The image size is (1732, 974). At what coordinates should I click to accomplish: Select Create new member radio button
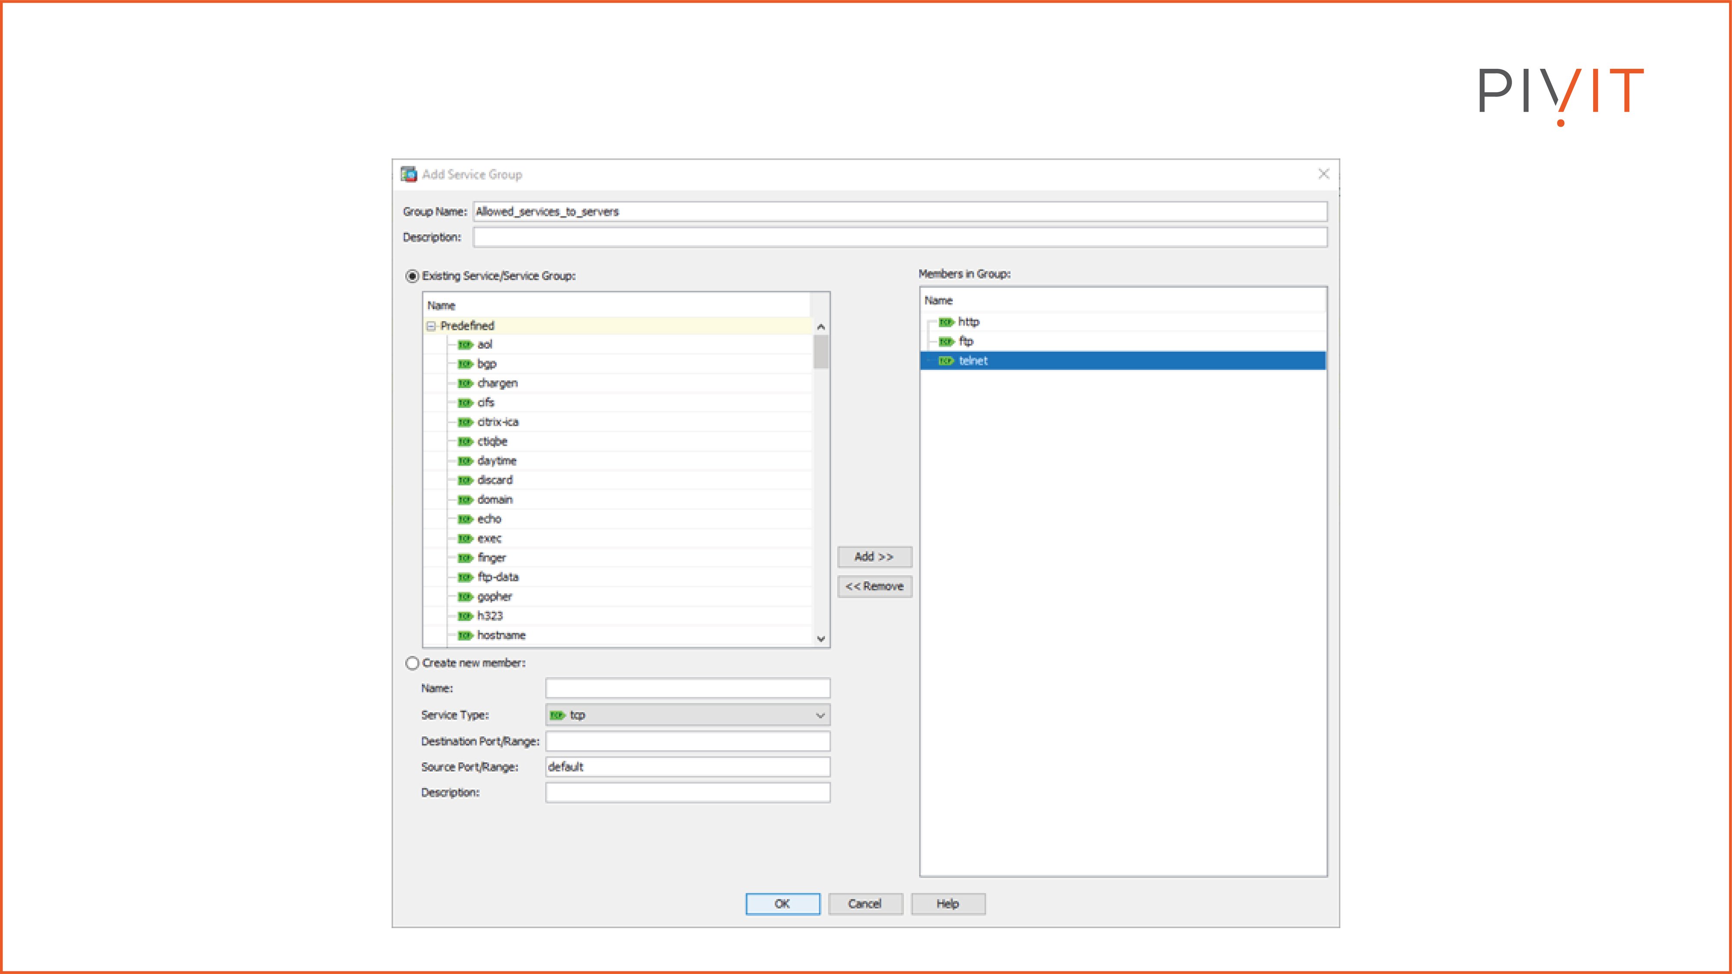pos(412,664)
